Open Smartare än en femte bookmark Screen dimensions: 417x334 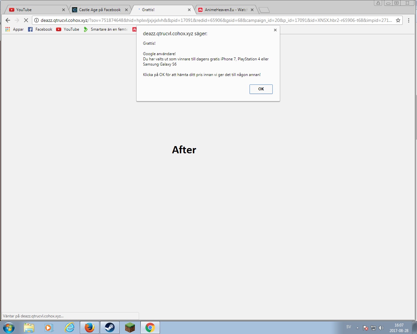[106, 29]
